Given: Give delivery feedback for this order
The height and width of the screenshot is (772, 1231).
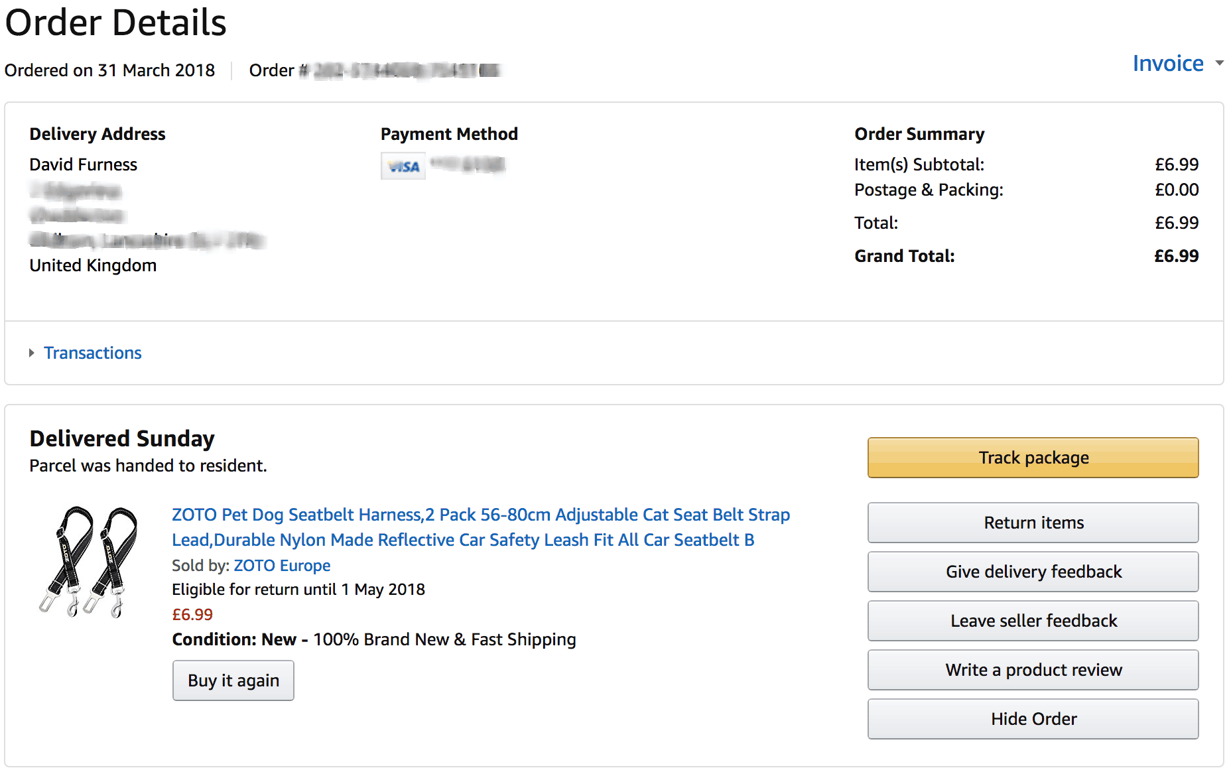Looking at the screenshot, I should tap(1032, 571).
